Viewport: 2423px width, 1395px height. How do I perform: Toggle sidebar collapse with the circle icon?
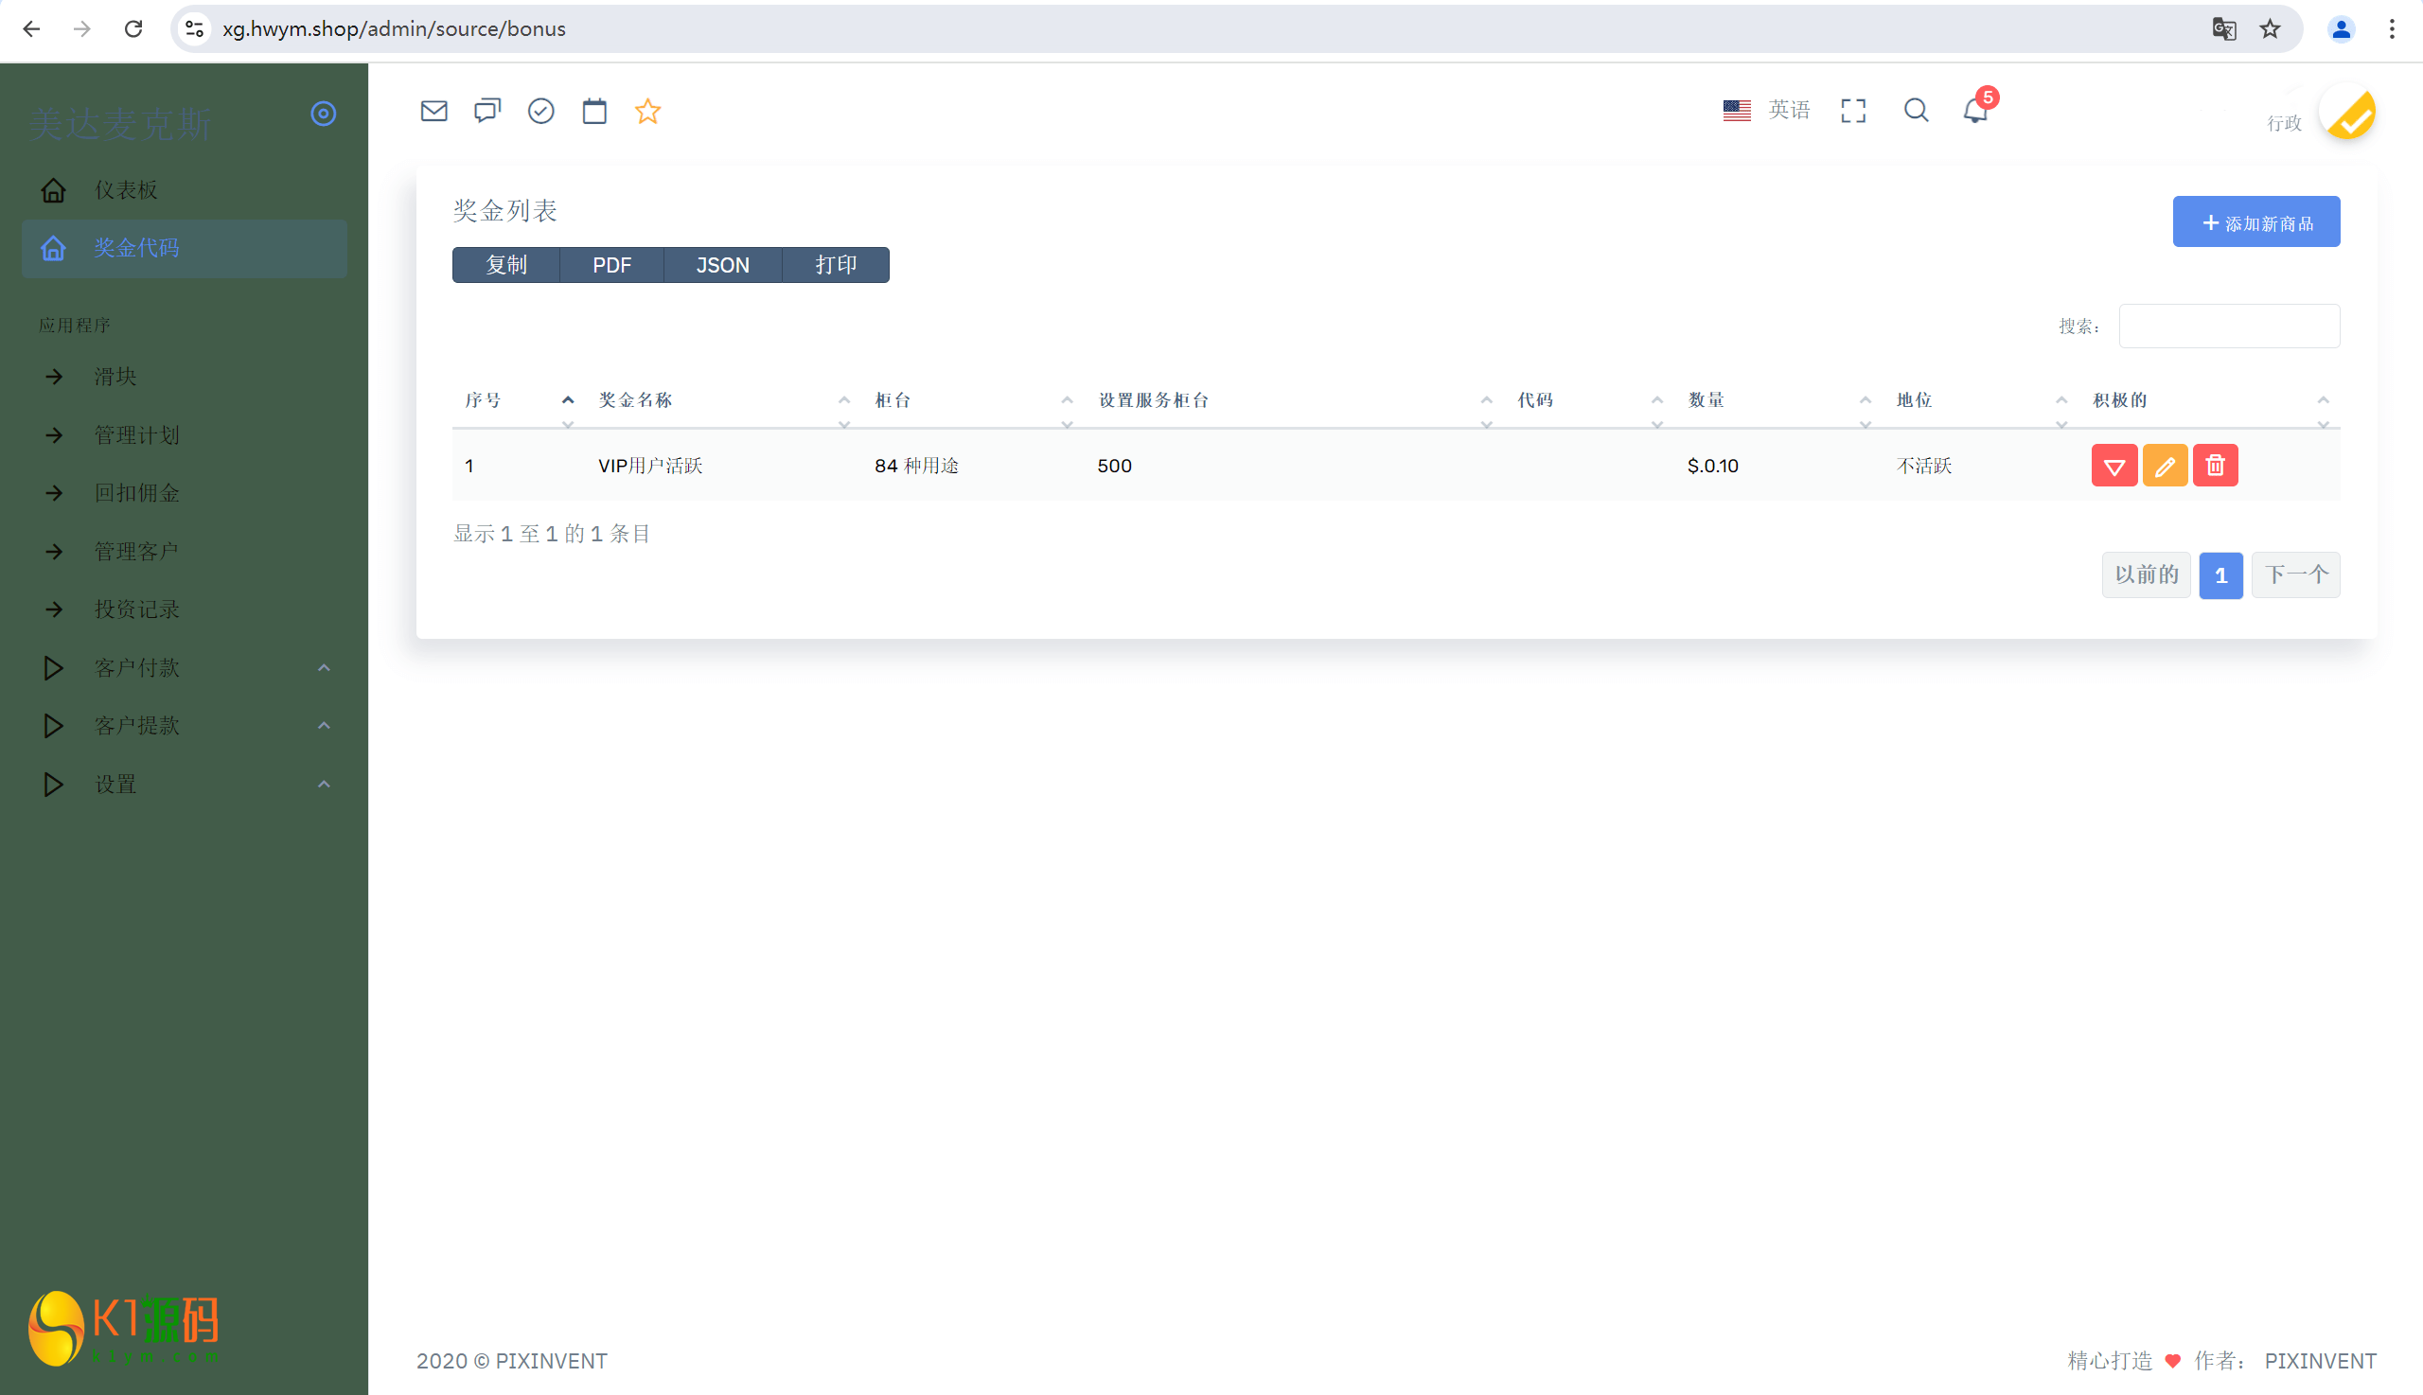[324, 114]
